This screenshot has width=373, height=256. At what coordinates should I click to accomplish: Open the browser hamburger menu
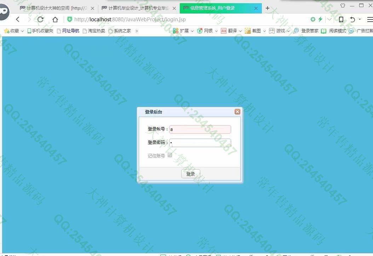click(x=370, y=19)
